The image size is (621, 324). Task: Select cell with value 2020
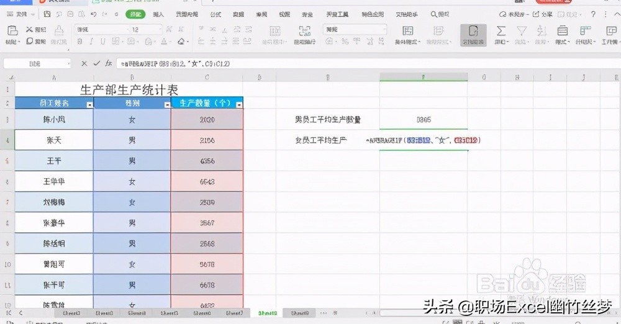coord(207,119)
